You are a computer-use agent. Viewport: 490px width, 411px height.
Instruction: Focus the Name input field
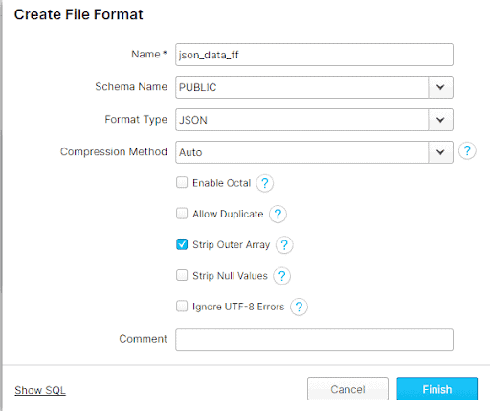click(314, 55)
